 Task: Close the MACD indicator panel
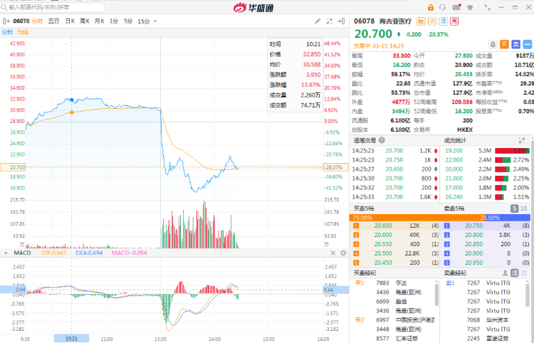(x=333, y=253)
